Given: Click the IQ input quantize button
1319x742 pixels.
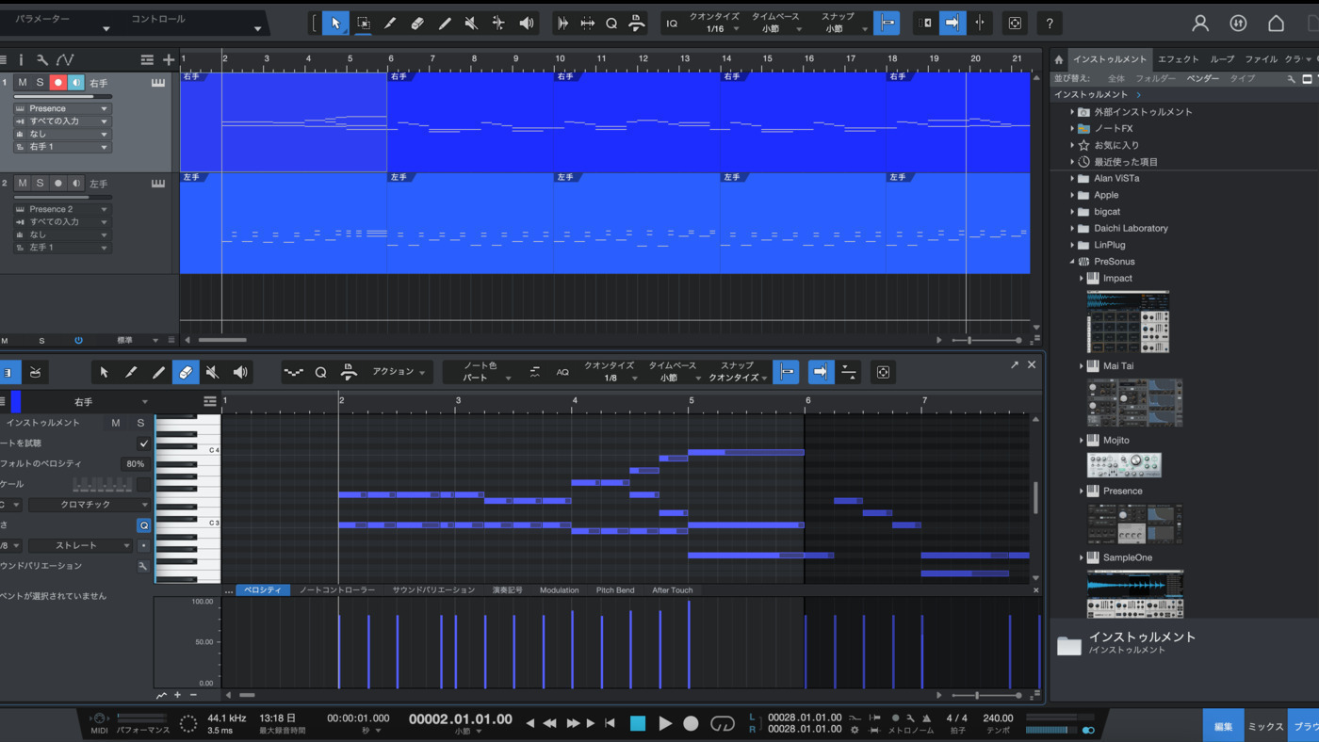Looking at the screenshot, I should [672, 24].
